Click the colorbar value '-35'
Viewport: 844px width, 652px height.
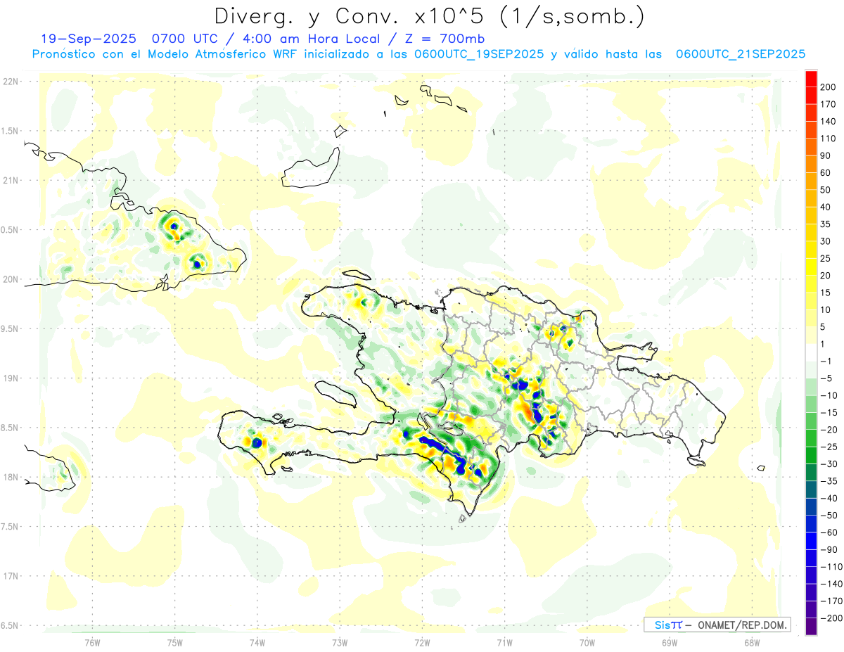pyautogui.click(x=829, y=480)
